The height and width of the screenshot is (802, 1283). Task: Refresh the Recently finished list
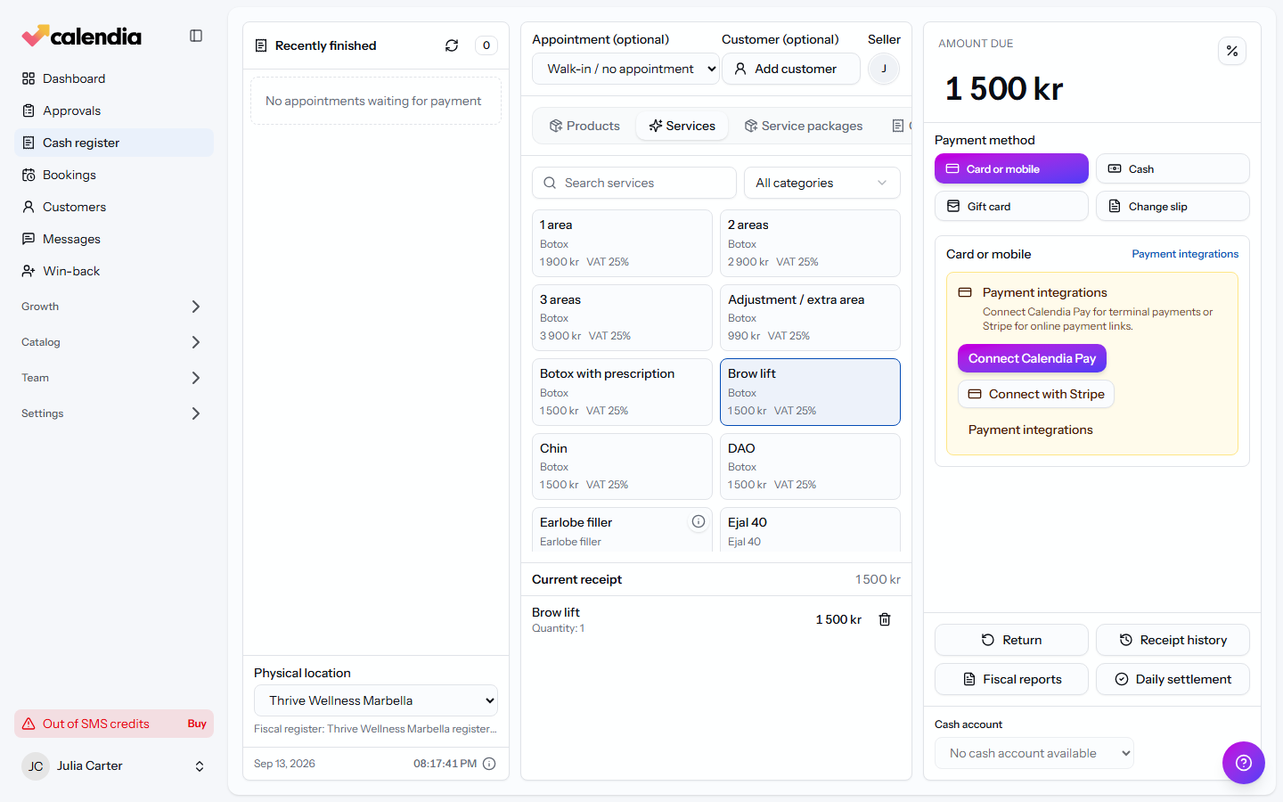pyautogui.click(x=452, y=45)
